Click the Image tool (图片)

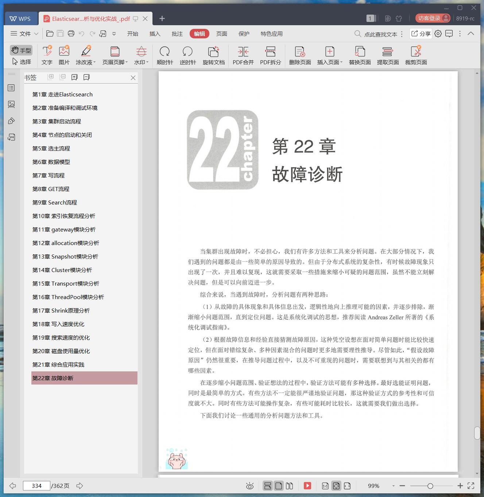[x=64, y=56]
